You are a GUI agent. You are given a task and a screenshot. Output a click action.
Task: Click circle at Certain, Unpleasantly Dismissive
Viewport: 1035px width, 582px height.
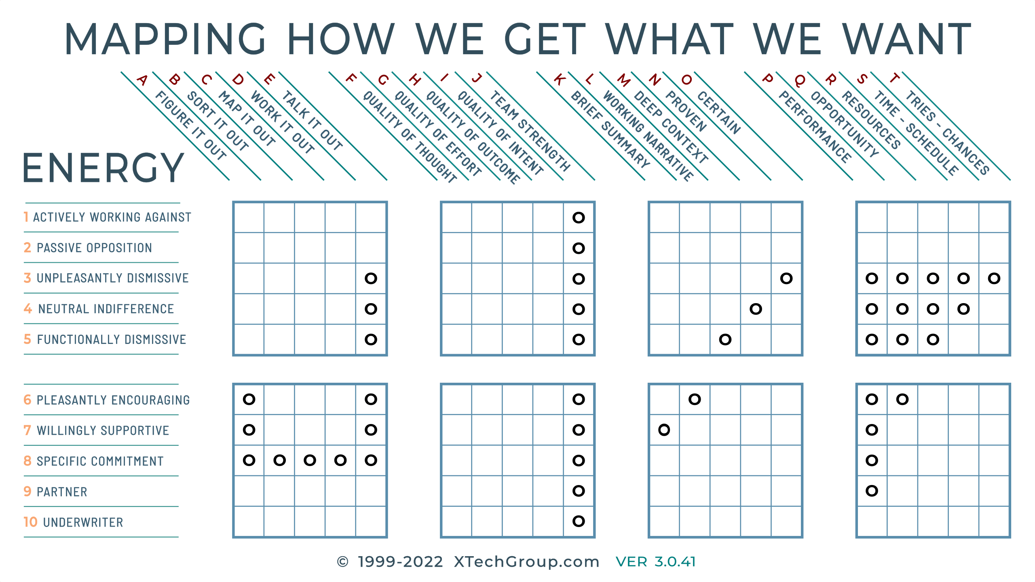(x=786, y=278)
